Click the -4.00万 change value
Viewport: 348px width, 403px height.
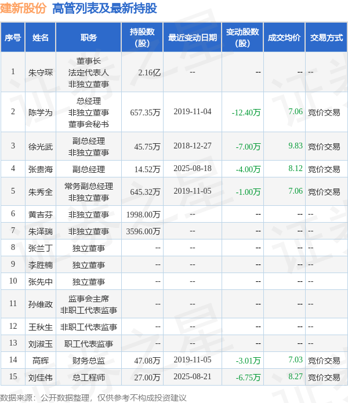tap(248, 169)
